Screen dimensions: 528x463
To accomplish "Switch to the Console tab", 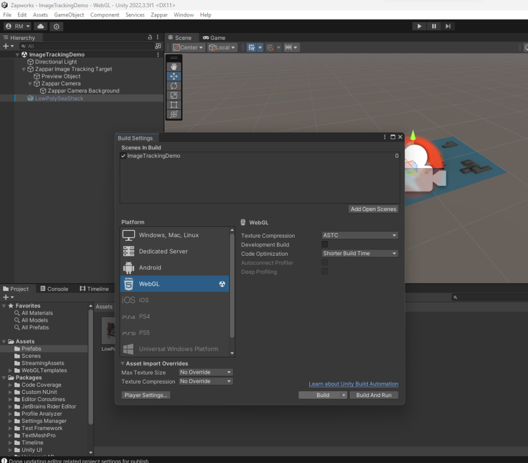I will (x=54, y=289).
